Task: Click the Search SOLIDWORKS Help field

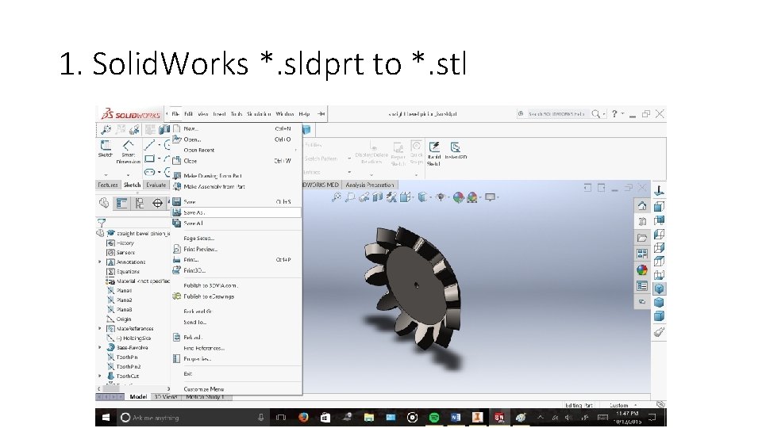Action: pyautogui.click(x=557, y=114)
